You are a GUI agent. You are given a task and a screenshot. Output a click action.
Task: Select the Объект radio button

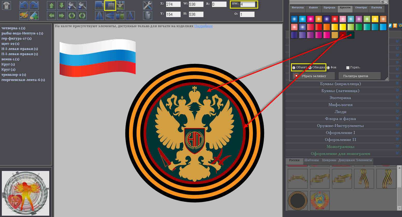pos(294,68)
